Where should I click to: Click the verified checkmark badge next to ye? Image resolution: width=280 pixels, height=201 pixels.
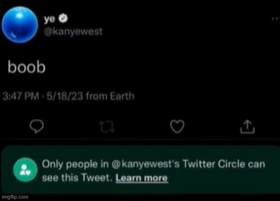[63, 18]
